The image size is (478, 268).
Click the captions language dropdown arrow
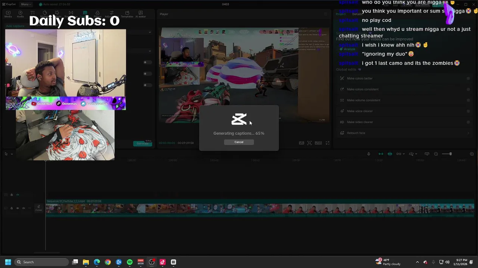click(150, 32)
